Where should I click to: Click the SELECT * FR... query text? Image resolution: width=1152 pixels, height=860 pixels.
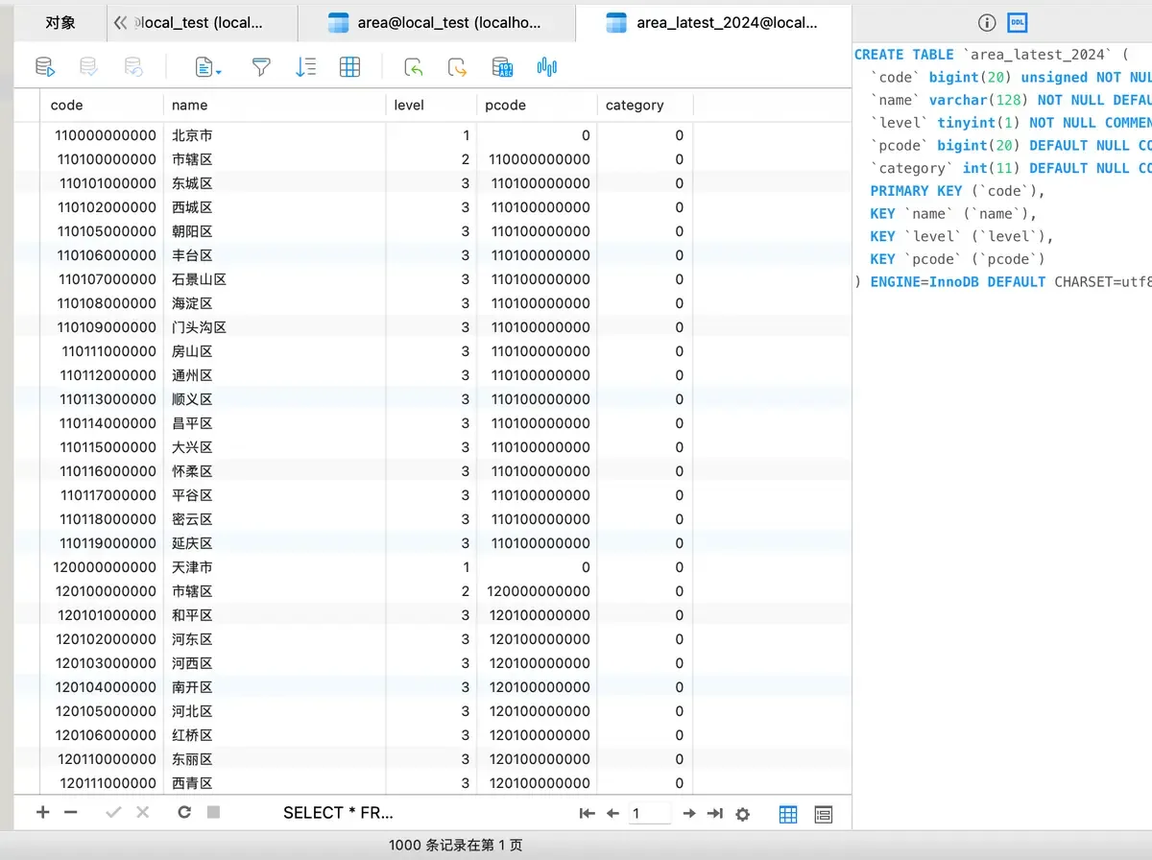point(338,812)
